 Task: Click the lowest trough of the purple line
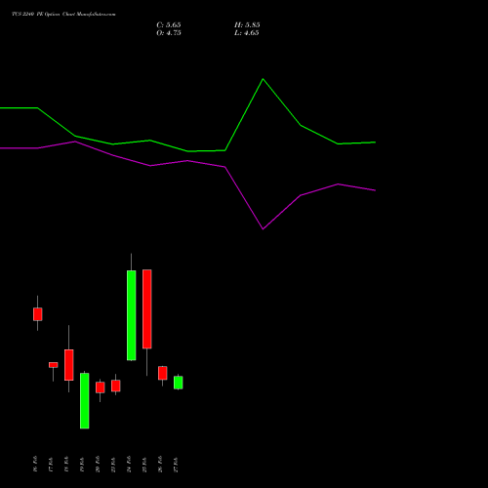[x=263, y=229]
